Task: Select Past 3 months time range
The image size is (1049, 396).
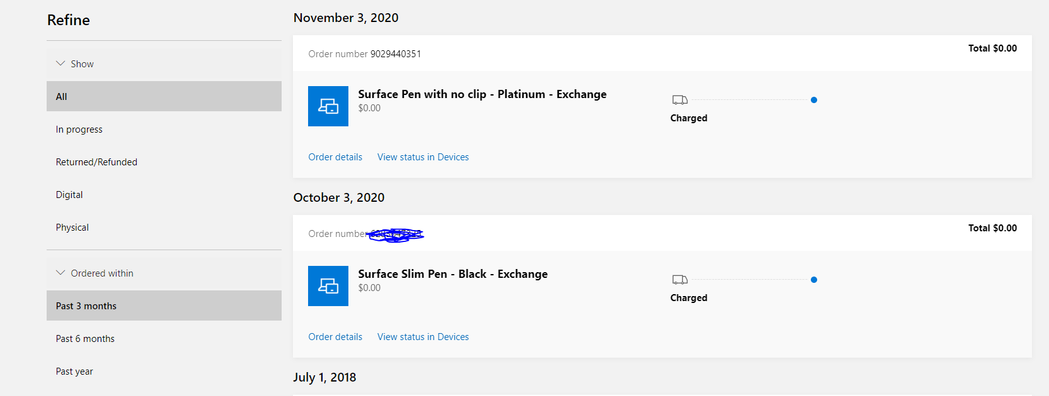Action: click(164, 305)
